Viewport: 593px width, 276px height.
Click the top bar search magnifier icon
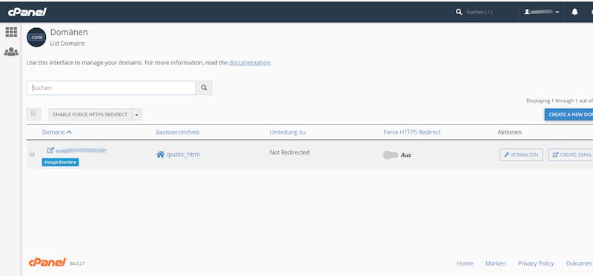click(459, 12)
